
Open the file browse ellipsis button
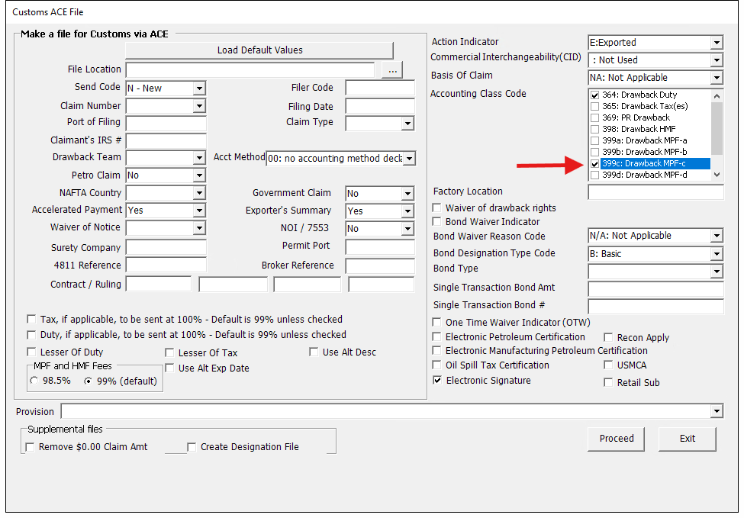(x=392, y=70)
